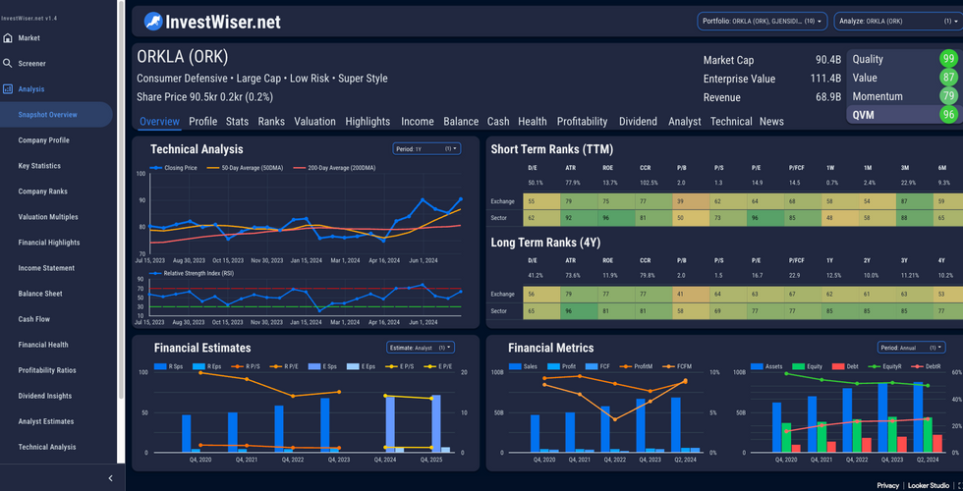This screenshot has height=491, width=963.
Task: Click the Looker Studio link
Action: point(928,485)
